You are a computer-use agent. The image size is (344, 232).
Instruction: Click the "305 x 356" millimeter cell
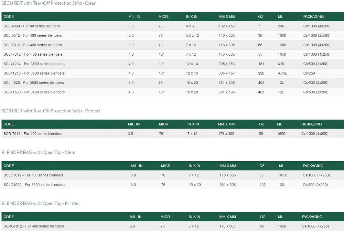[x=227, y=64]
